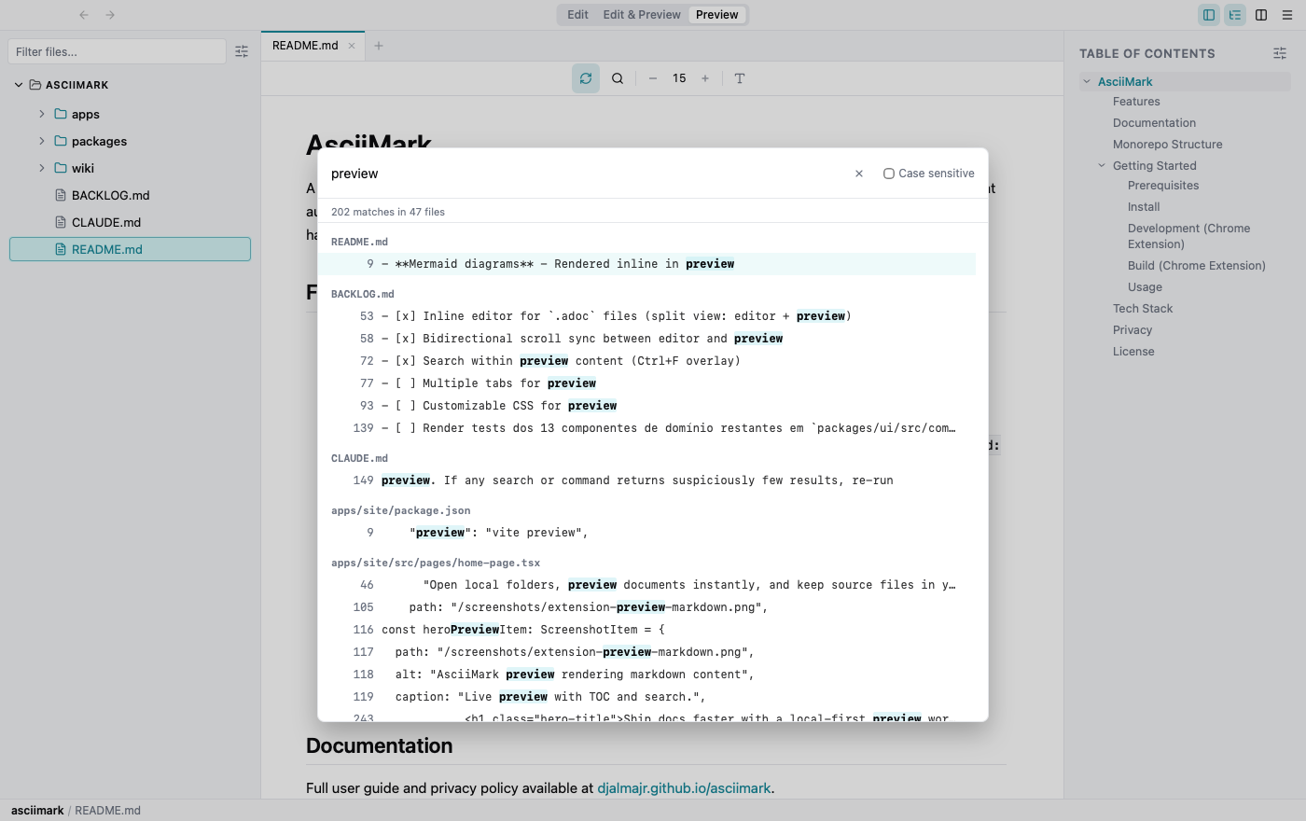Open BACKLOG.md line 58 Bidirectional scroll result
This screenshot has height=821, width=1306.
pyautogui.click(x=646, y=339)
